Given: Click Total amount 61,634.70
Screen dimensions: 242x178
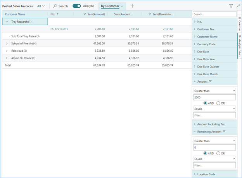Looking at the screenshot, I should tap(99, 65).
